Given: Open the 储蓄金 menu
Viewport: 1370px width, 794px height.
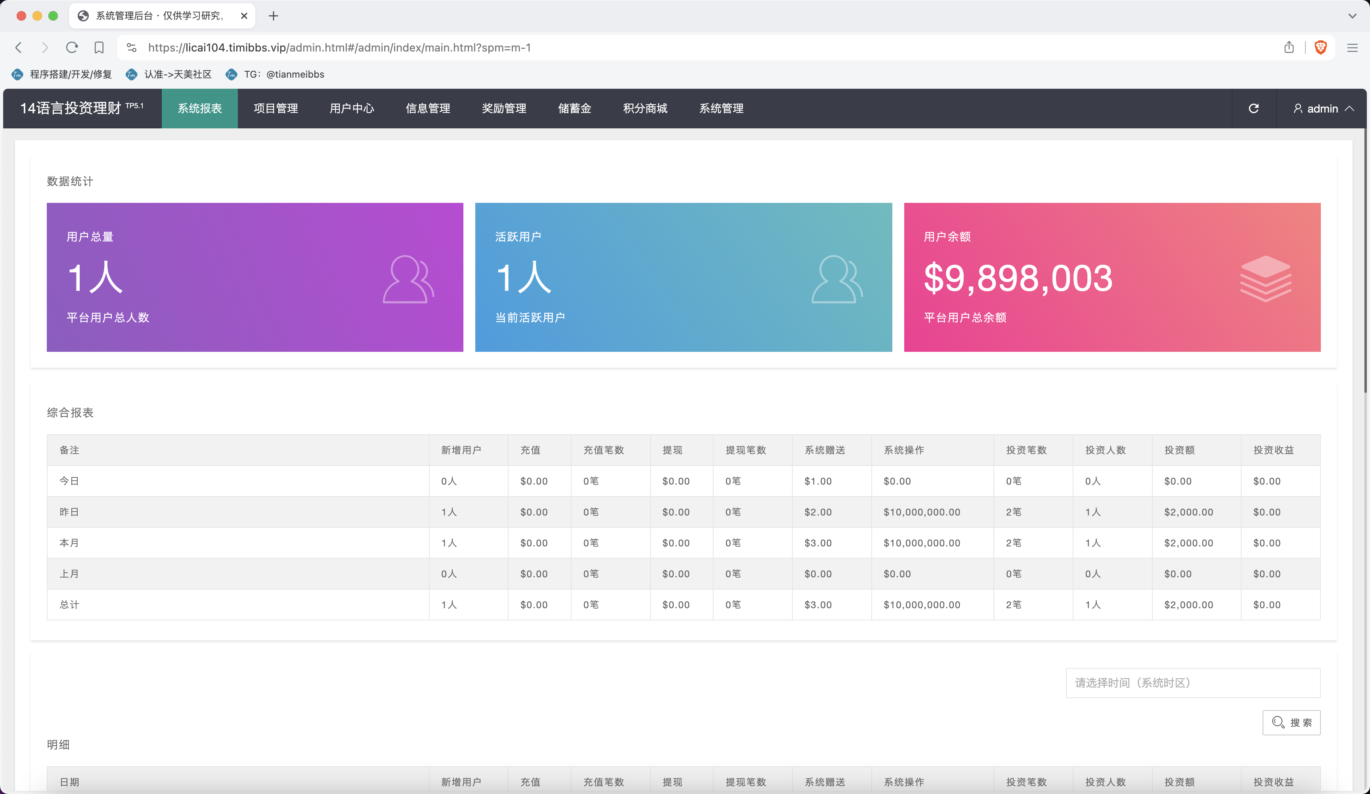Looking at the screenshot, I should coord(575,108).
